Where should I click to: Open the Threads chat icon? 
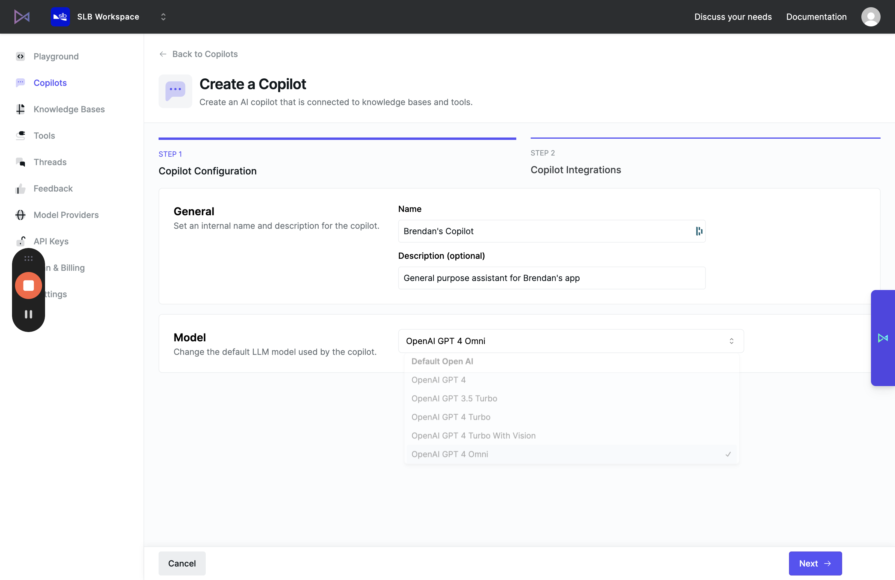pyautogui.click(x=20, y=162)
